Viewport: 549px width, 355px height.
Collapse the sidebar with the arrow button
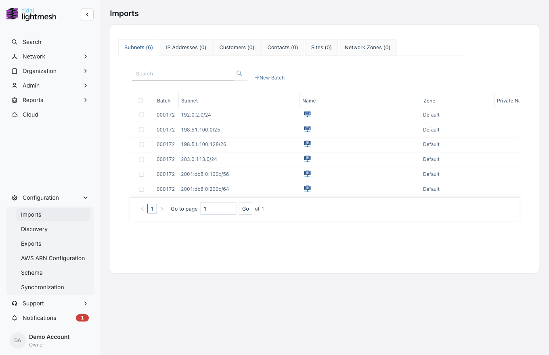point(87,15)
